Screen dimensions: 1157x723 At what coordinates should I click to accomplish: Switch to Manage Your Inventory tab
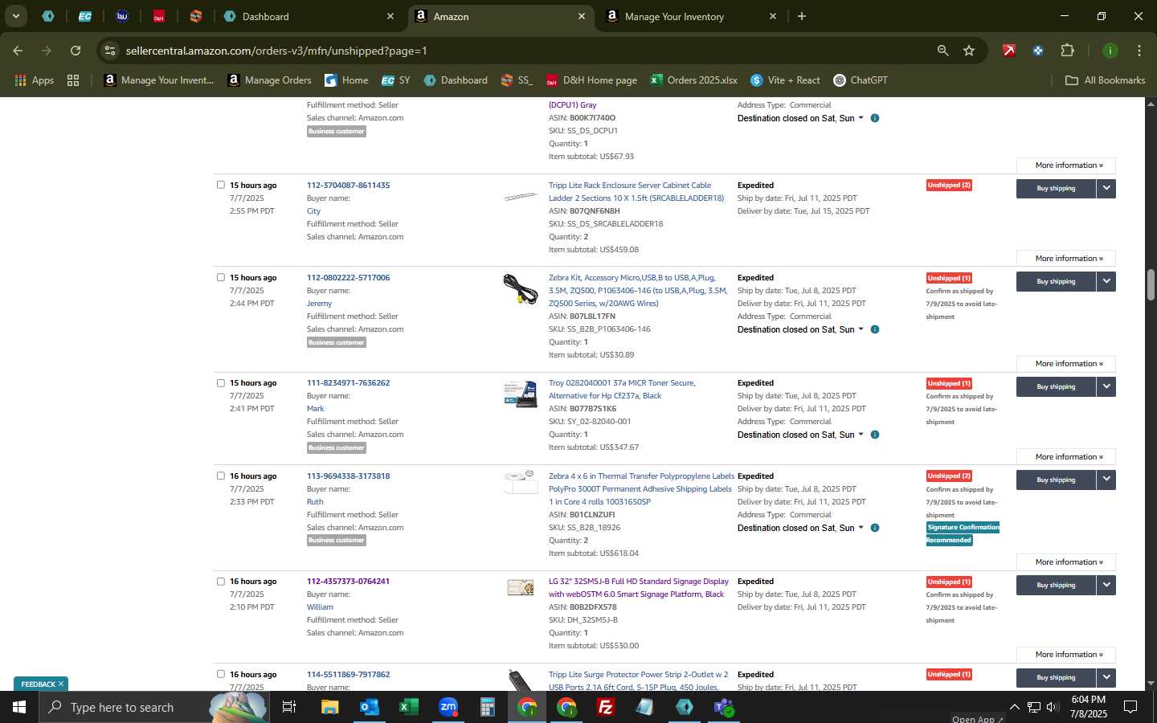tap(693, 16)
